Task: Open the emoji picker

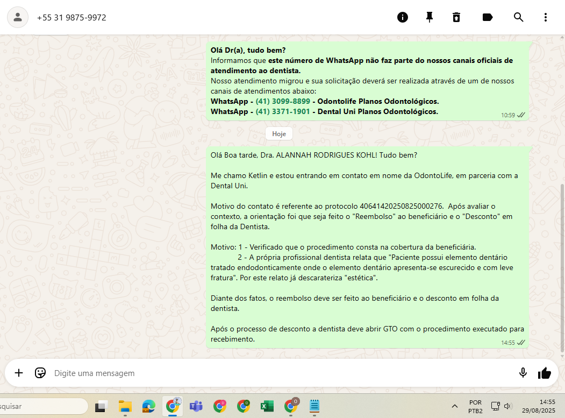Action: point(40,373)
